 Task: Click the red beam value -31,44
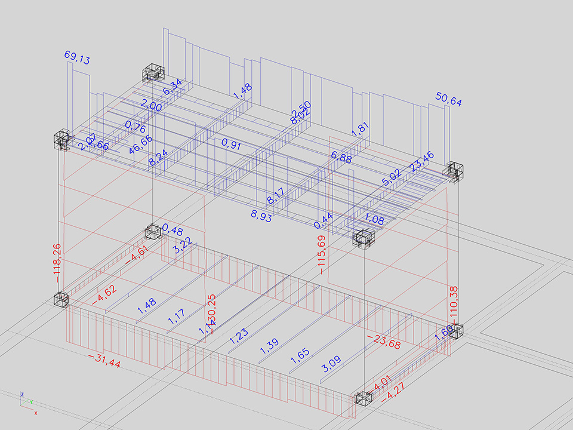[x=104, y=360]
